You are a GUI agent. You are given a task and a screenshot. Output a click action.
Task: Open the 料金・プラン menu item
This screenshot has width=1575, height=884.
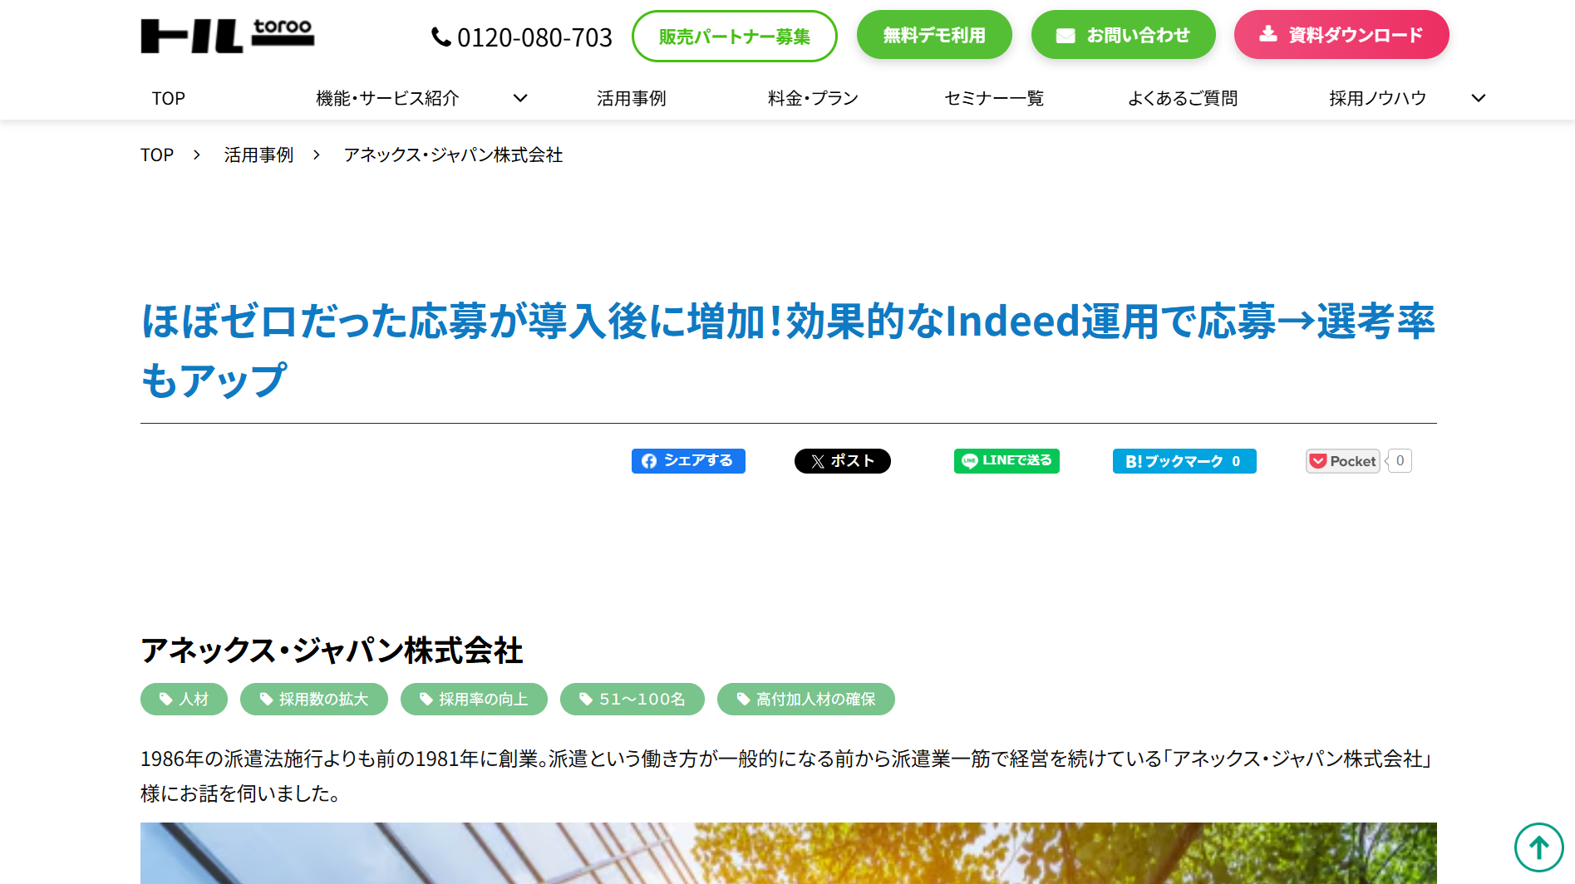point(812,98)
